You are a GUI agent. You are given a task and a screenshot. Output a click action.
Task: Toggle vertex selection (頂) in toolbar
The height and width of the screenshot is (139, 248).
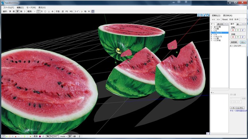[10, 11]
